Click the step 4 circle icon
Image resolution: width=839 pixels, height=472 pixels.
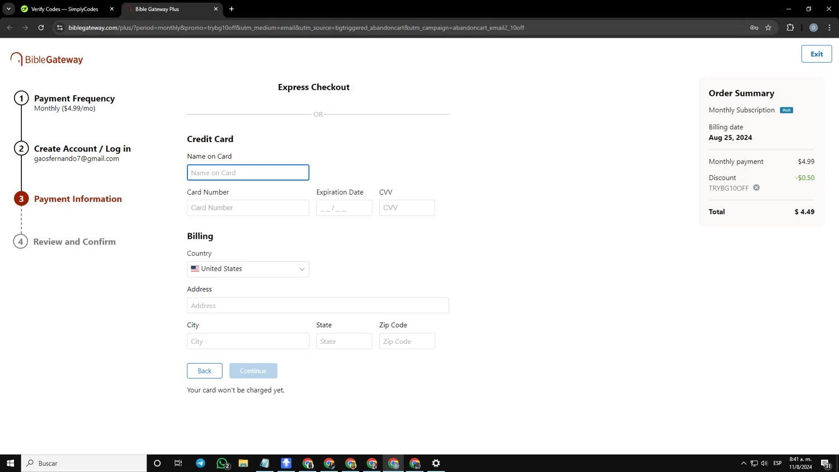coord(21,242)
